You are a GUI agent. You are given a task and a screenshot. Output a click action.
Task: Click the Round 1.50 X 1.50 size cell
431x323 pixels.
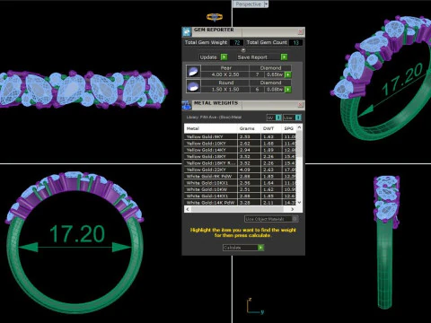pyautogui.click(x=225, y=89)
